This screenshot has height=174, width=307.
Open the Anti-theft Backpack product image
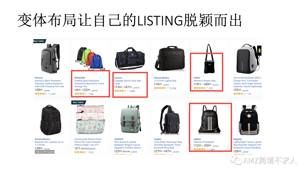coord(248,59)
